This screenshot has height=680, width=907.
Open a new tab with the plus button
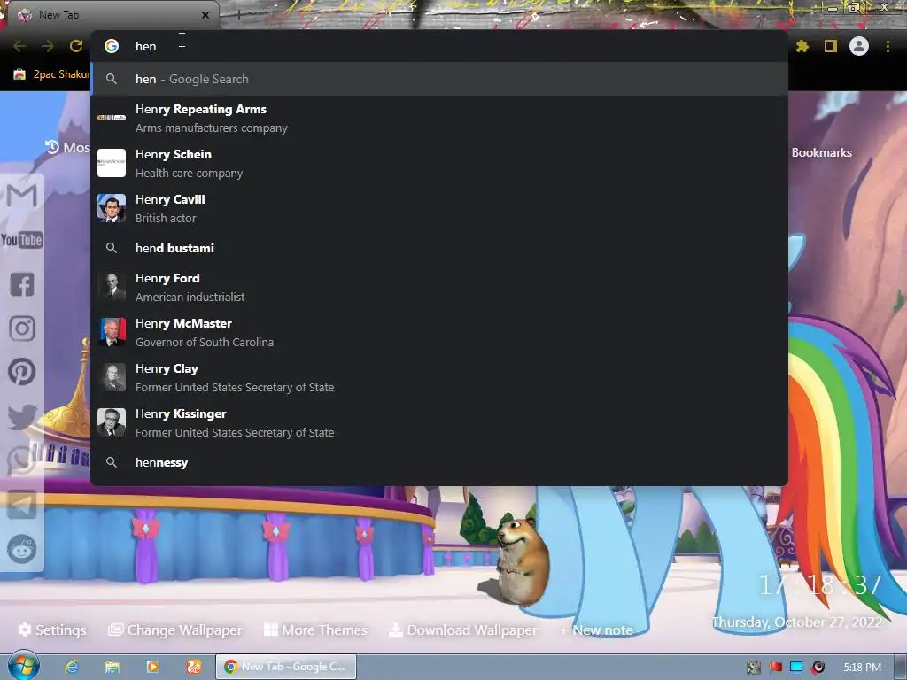[237, 15]
